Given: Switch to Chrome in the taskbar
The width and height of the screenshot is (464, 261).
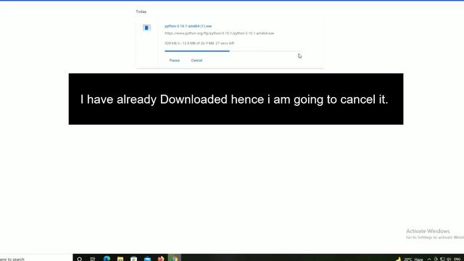Looking at the screenshot, I should tap(175, 258).
